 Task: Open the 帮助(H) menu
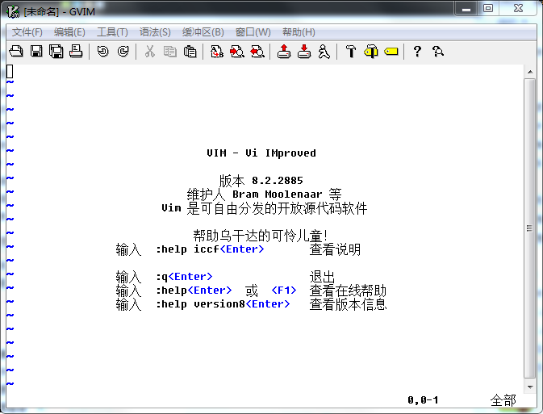point(299,32)
